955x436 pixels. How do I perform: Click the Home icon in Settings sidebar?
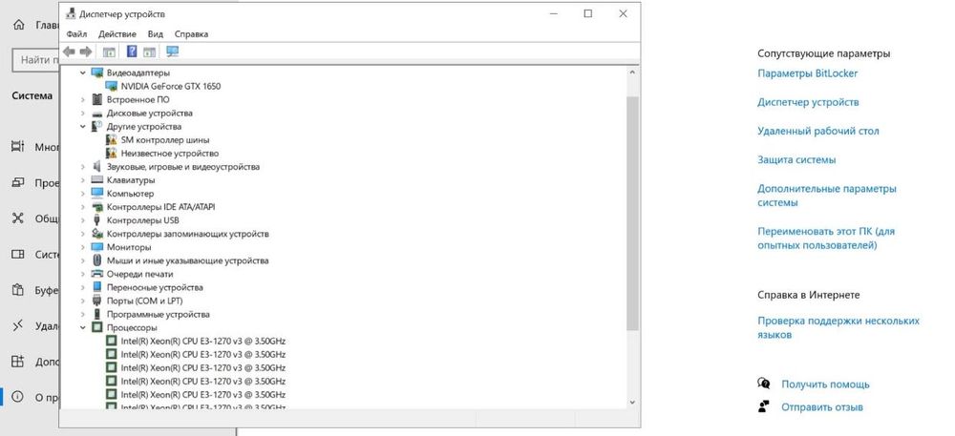tap(19, 25)
